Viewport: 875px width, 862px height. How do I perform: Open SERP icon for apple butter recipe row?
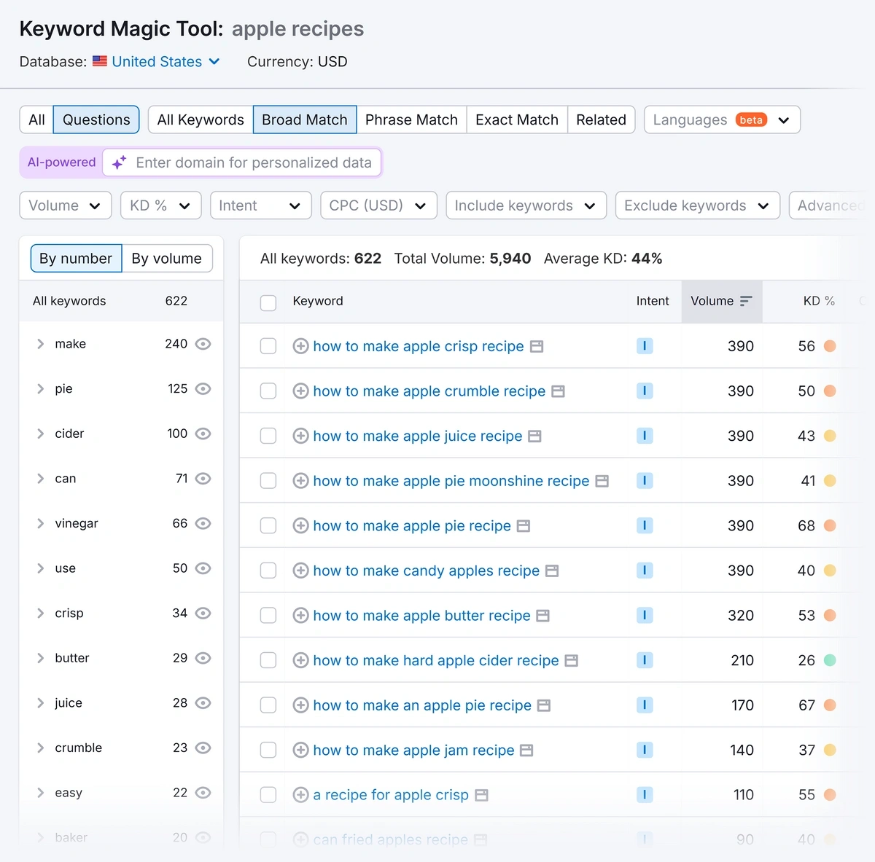tap(542, 616)
